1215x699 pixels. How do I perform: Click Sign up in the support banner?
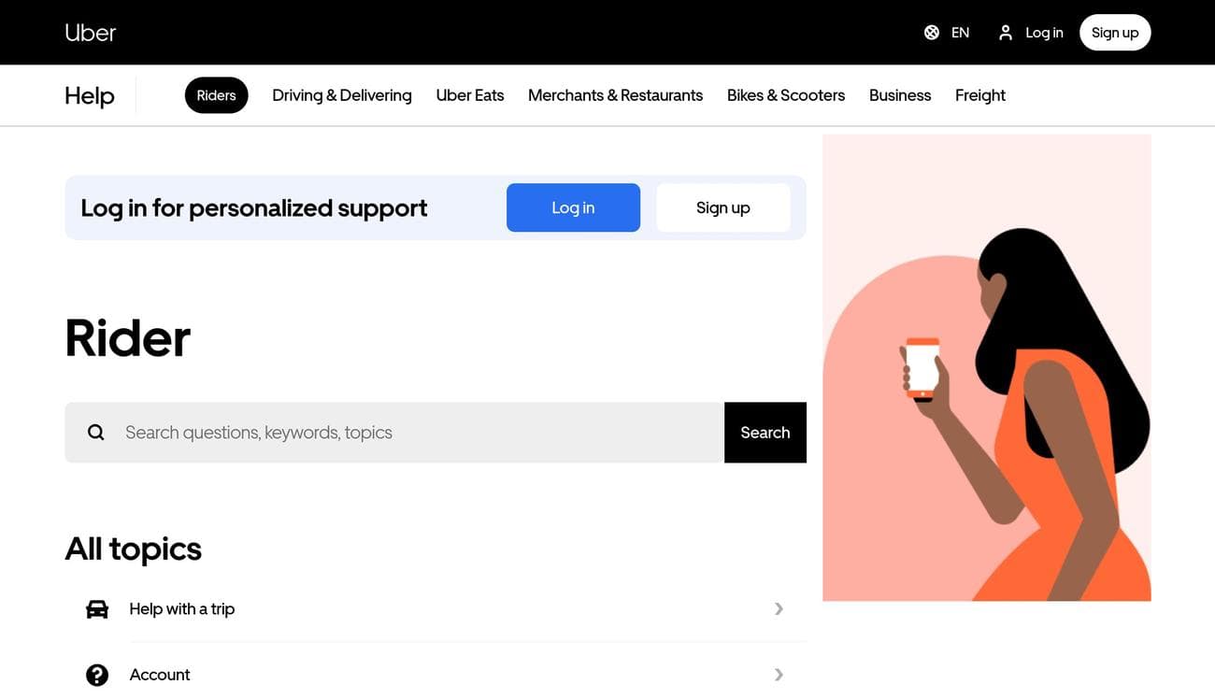pyautogui.click(x=723, y=207)
